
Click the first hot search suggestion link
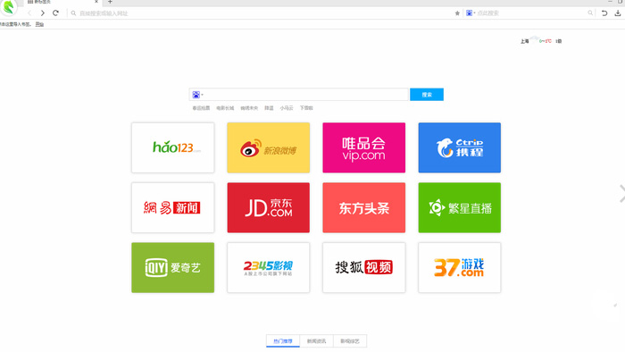click(201, 108)
